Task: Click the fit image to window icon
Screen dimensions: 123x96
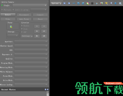Action: (64, 3)
